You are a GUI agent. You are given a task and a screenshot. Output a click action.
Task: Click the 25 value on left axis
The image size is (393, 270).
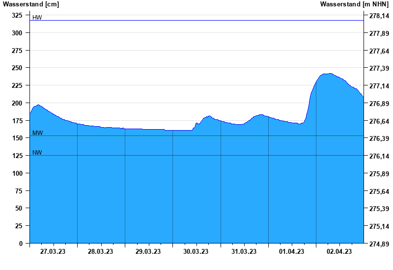[19, 226]
